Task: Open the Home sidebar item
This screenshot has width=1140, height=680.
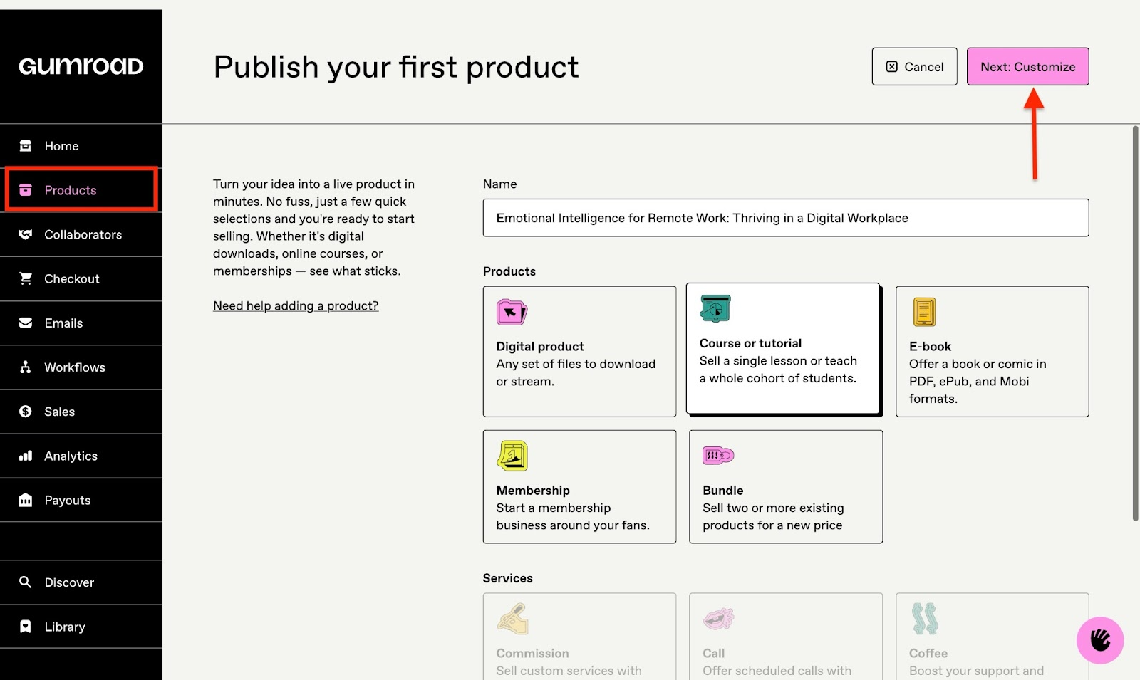Action: pyautogui.click(x=81, y=146)
